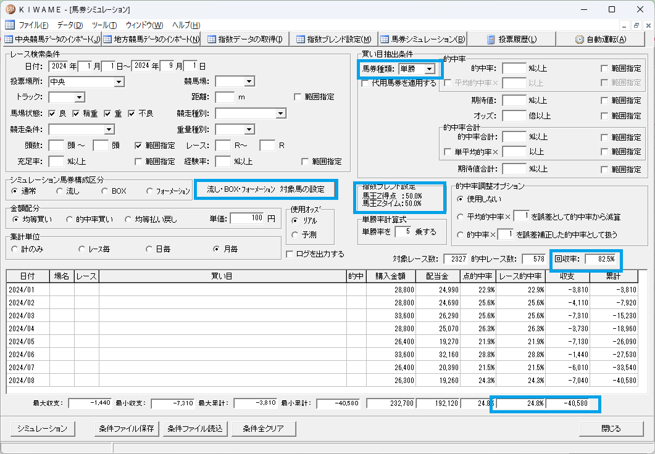
Task: Select the 2024/06 result row
Action: pyautogui.click(x=322, y=355)
